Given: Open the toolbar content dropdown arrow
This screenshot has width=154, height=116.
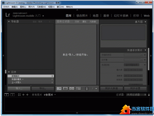Looking at the screenshot, I should click(96, 89).
